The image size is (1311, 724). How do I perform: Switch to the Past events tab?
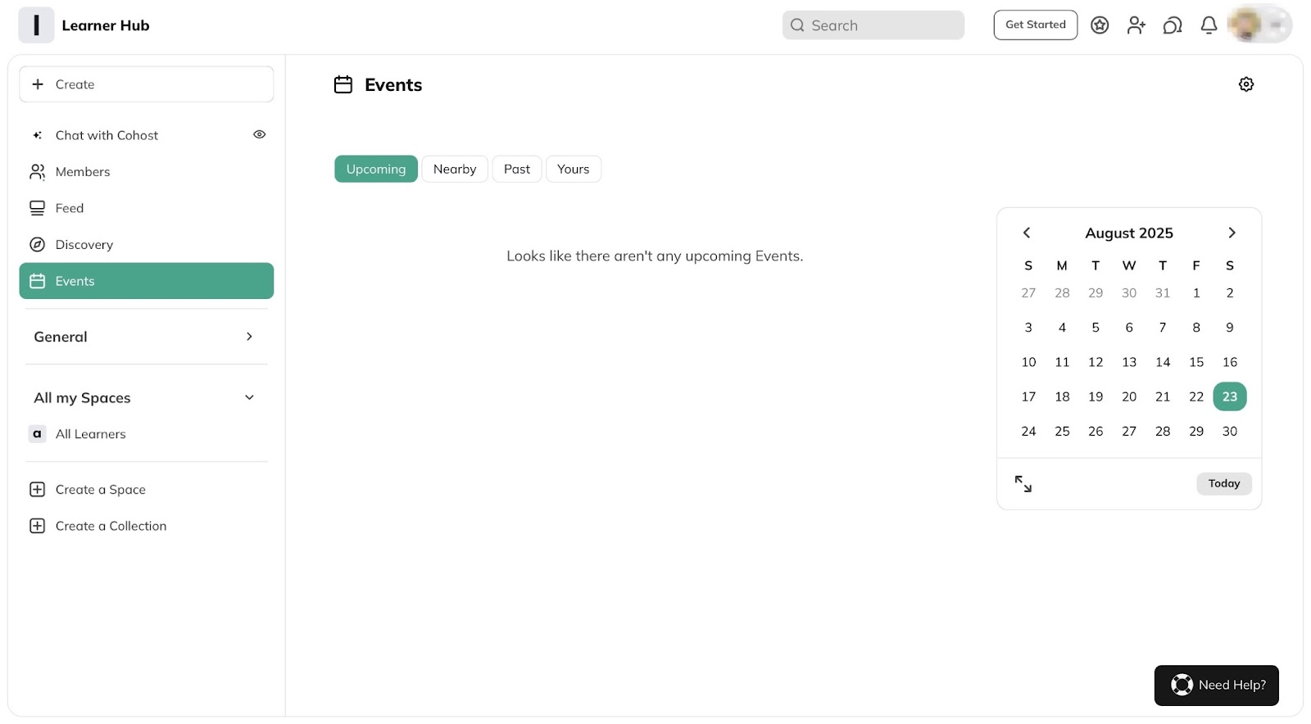click(517, 169)
